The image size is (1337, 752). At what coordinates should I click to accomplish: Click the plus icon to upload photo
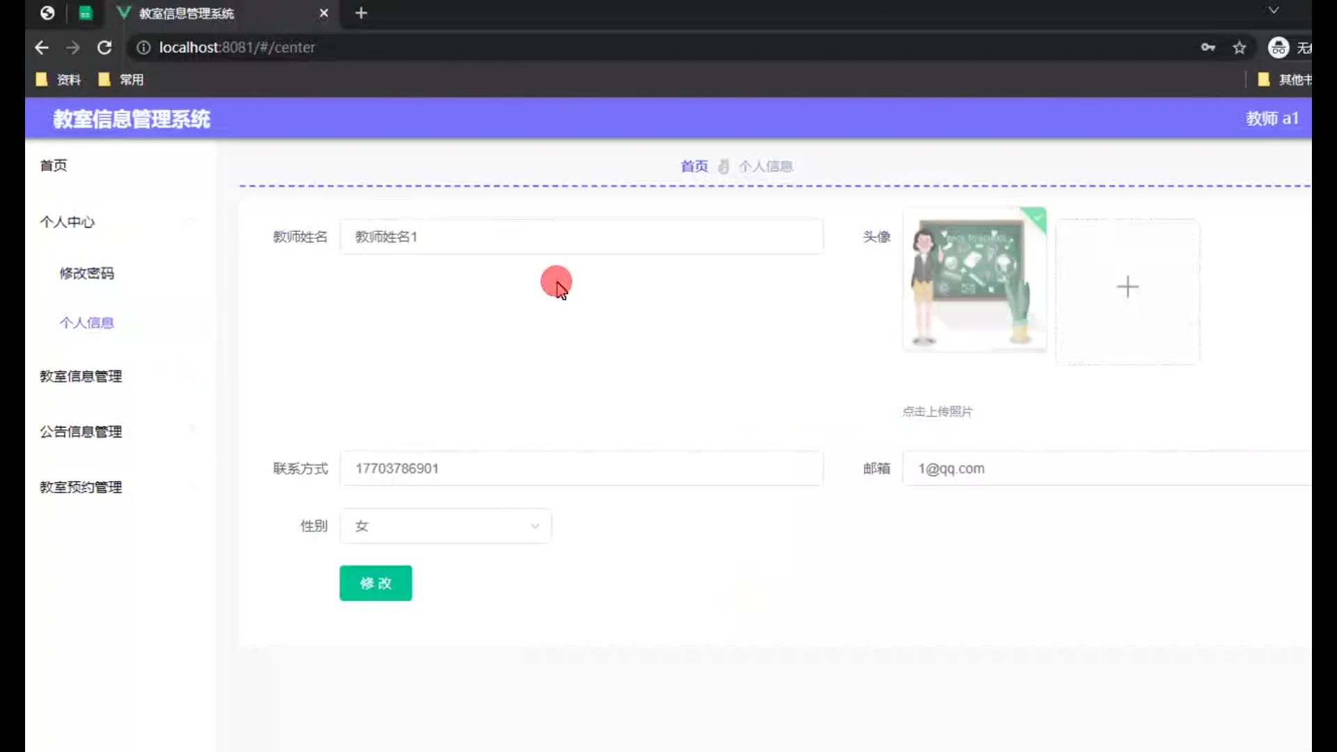click(x=1127, y=287)
